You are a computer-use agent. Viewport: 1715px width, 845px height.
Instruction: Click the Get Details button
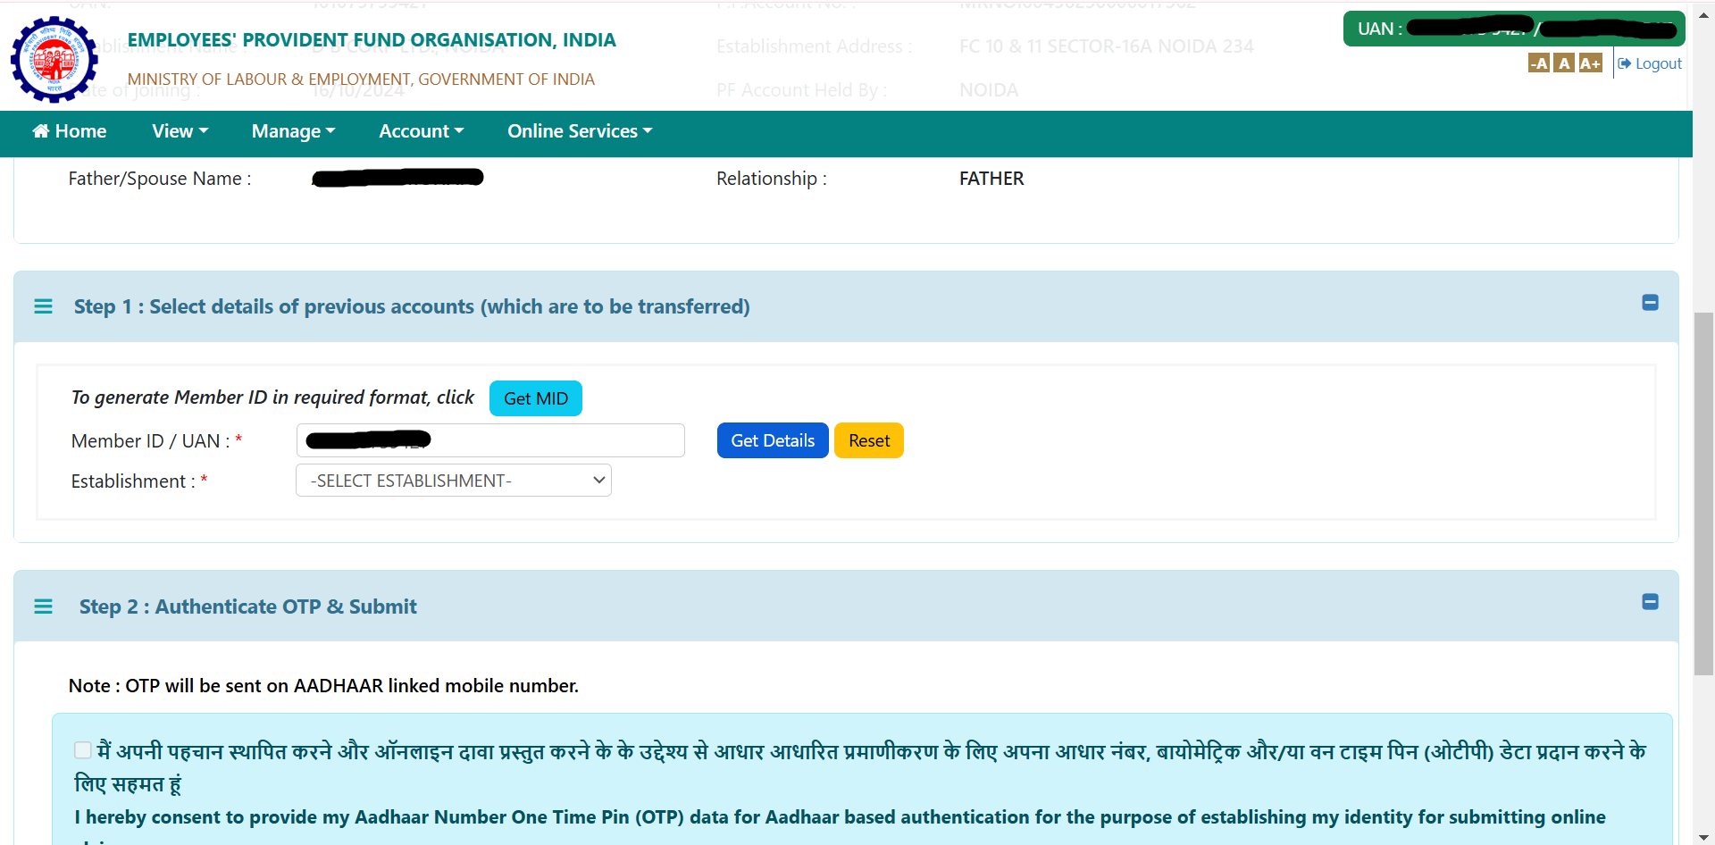(772, 439)
